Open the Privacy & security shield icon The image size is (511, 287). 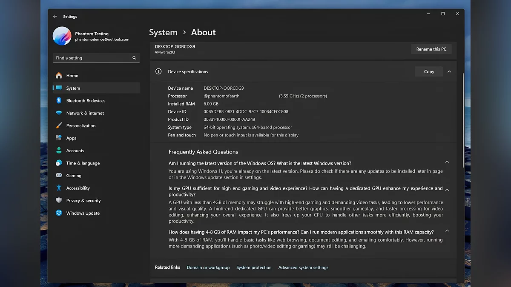tap(59, 201)
